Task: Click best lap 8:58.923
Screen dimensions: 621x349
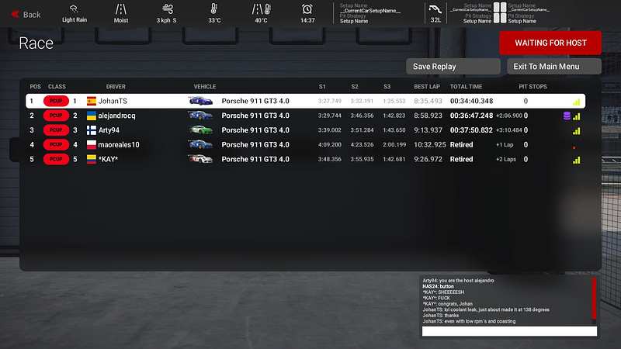Action: [x=428, y=116]
